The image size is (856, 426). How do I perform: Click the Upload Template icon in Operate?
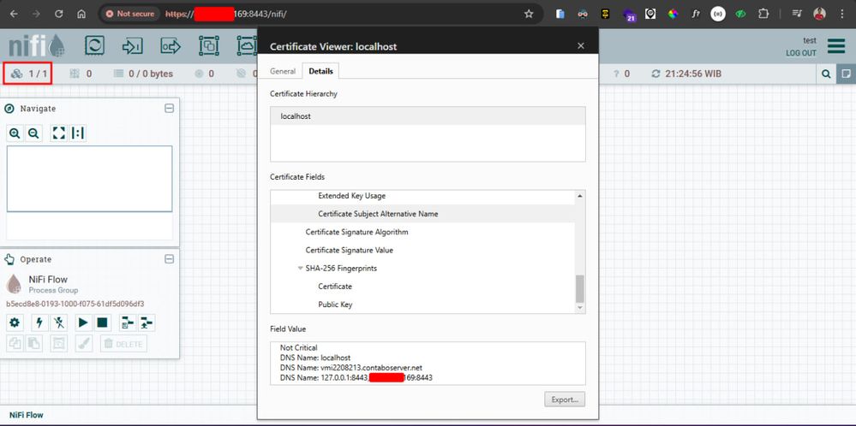pos(147,322)
